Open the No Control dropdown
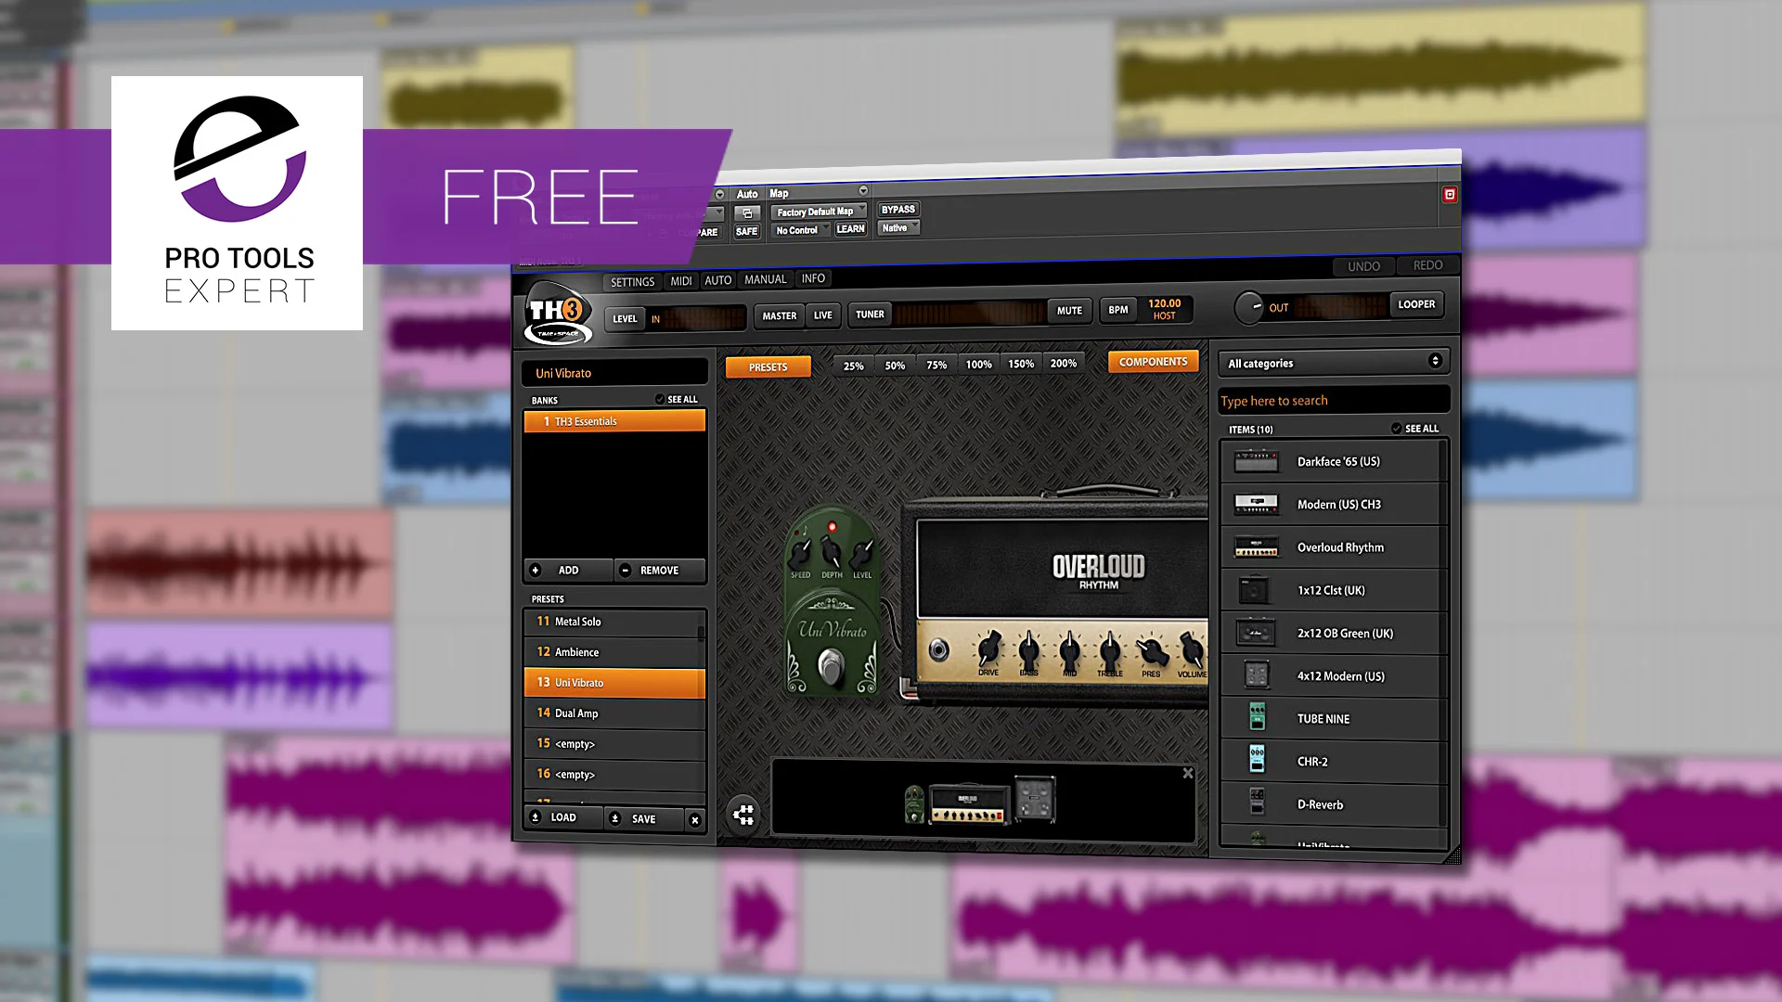The image size is (1782, 1002). (801, 230)
